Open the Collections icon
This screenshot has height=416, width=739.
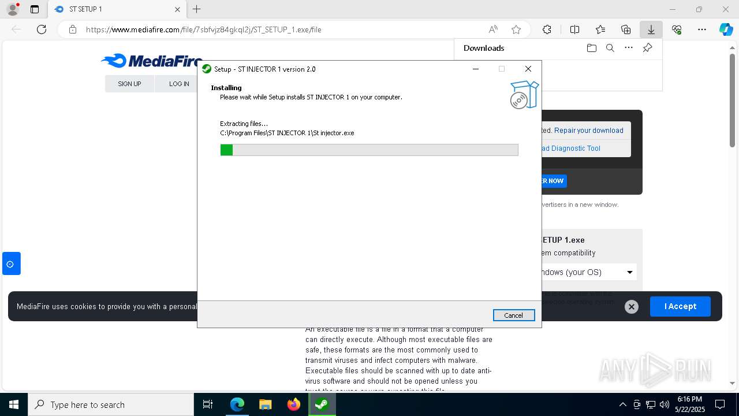click(x=626, y=29)
